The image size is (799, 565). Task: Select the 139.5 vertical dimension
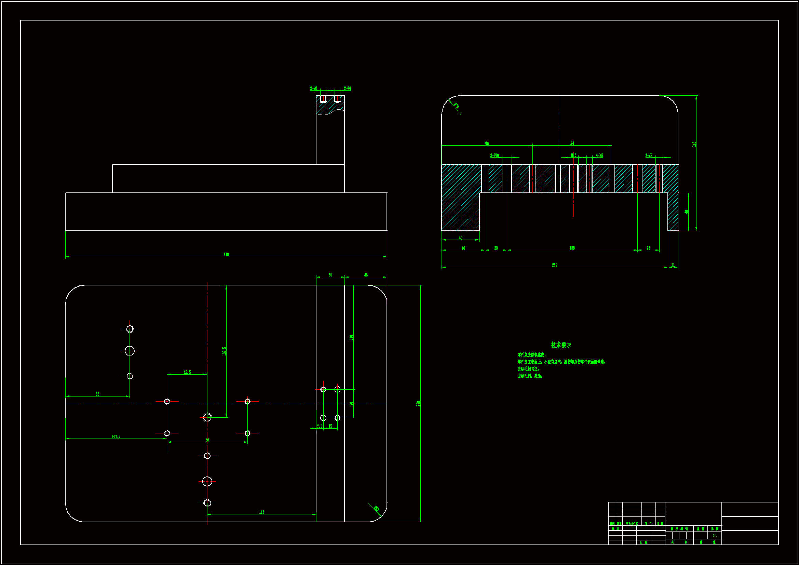[x=224, y=351]
